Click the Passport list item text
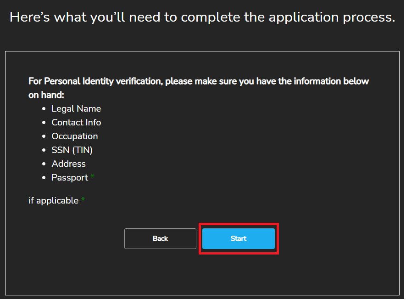The height and width of the screenshot is (300, 406). (70, 178)
